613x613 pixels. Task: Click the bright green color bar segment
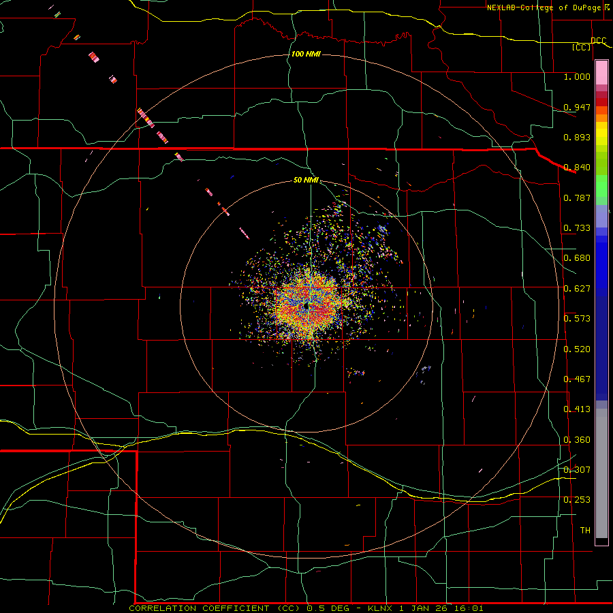pos(601,186)
